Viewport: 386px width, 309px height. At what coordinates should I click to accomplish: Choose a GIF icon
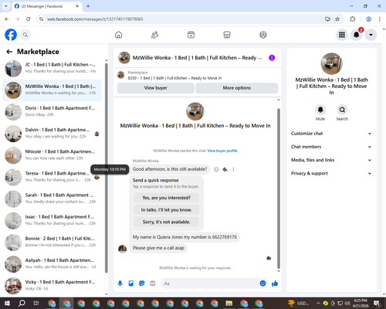(153, 284)
